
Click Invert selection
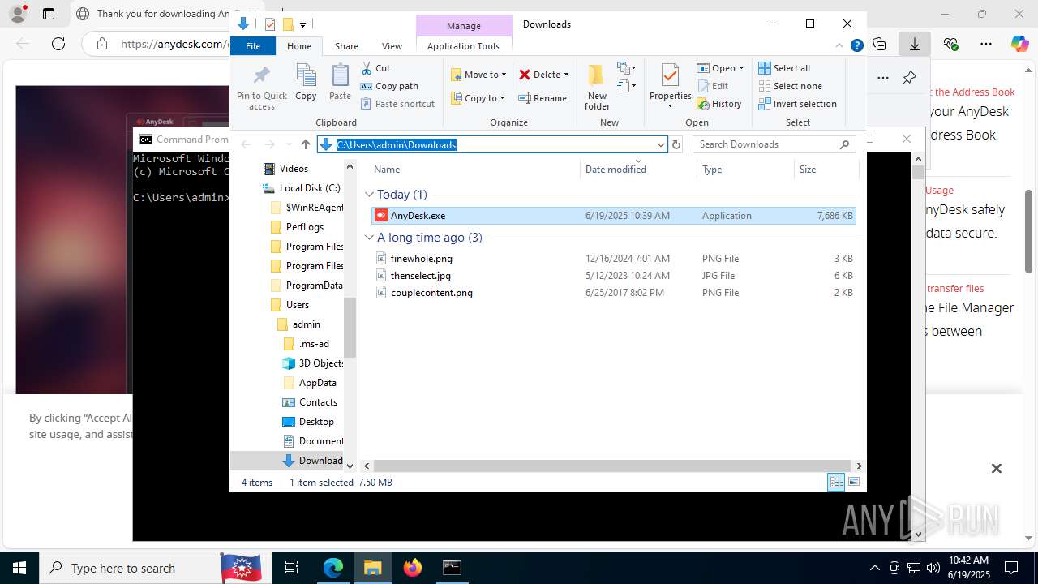797,104
